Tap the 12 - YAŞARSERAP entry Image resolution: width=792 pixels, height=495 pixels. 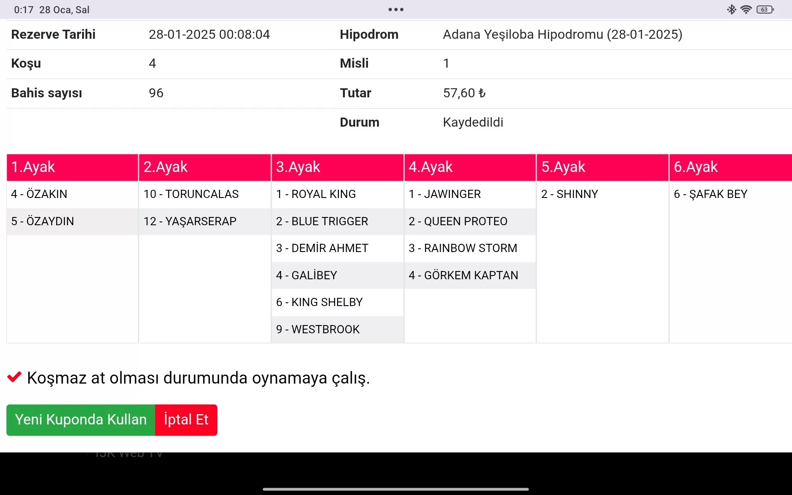tap(190, 221)
